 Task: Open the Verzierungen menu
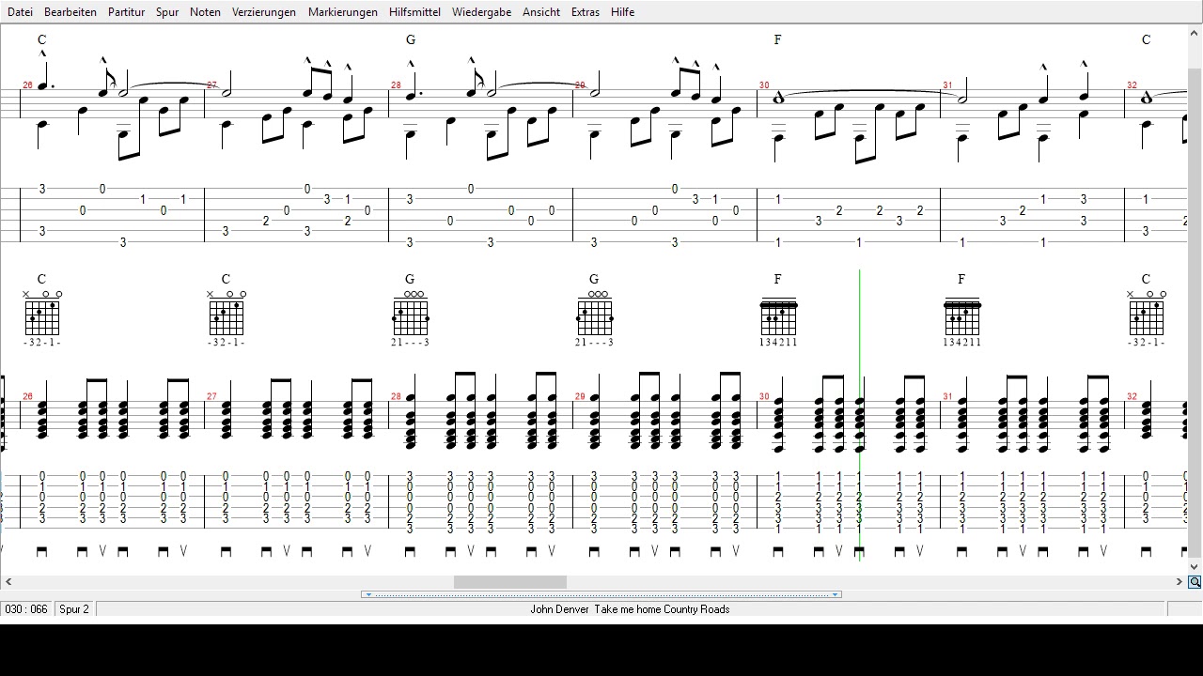[264, 12]
